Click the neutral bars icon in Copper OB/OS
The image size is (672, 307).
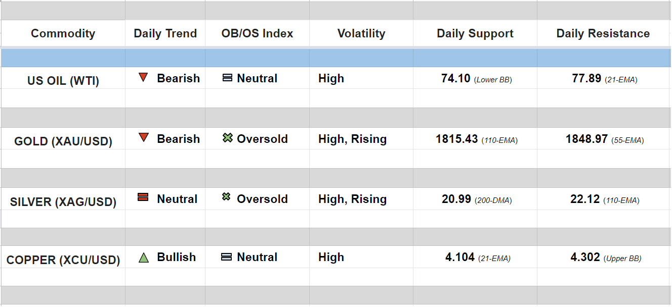[x=226, y=257]
